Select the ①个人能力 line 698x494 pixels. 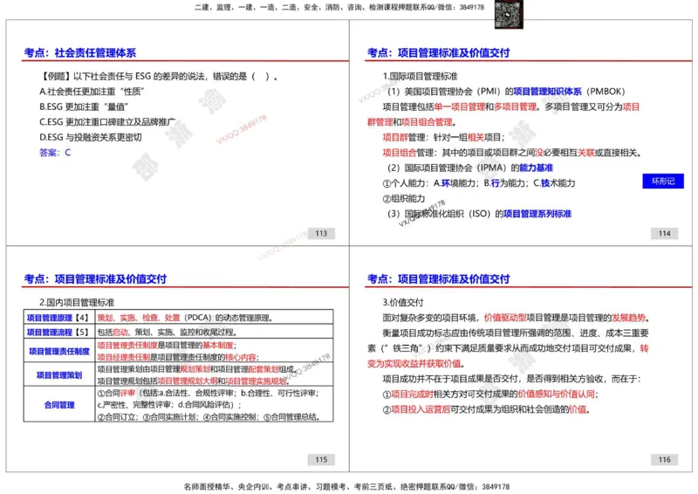click(479, 183)
